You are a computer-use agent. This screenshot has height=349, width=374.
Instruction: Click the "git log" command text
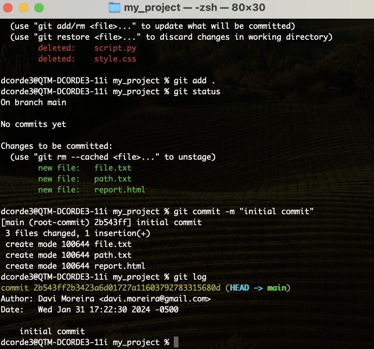190,277
